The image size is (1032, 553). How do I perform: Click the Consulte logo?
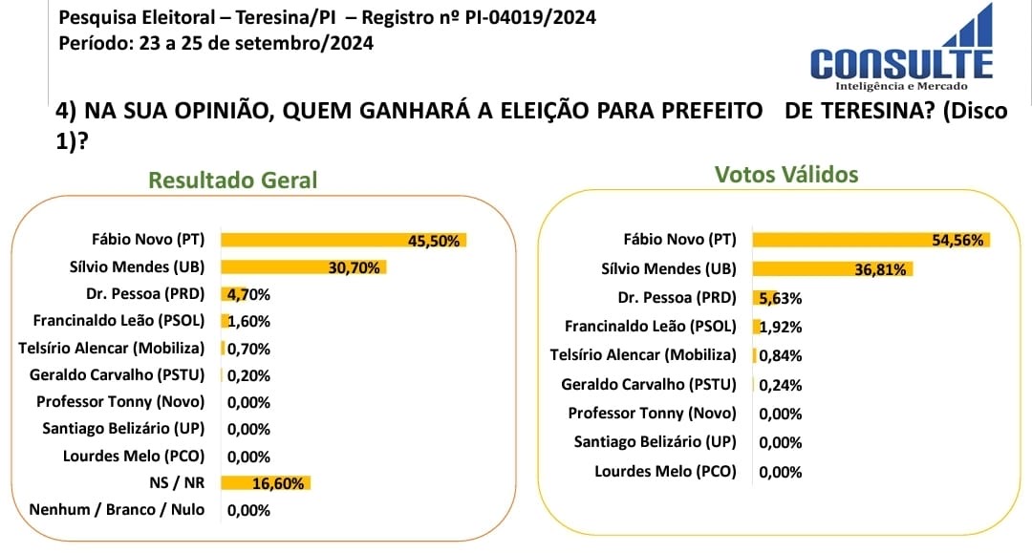click(x=902, y=49)
